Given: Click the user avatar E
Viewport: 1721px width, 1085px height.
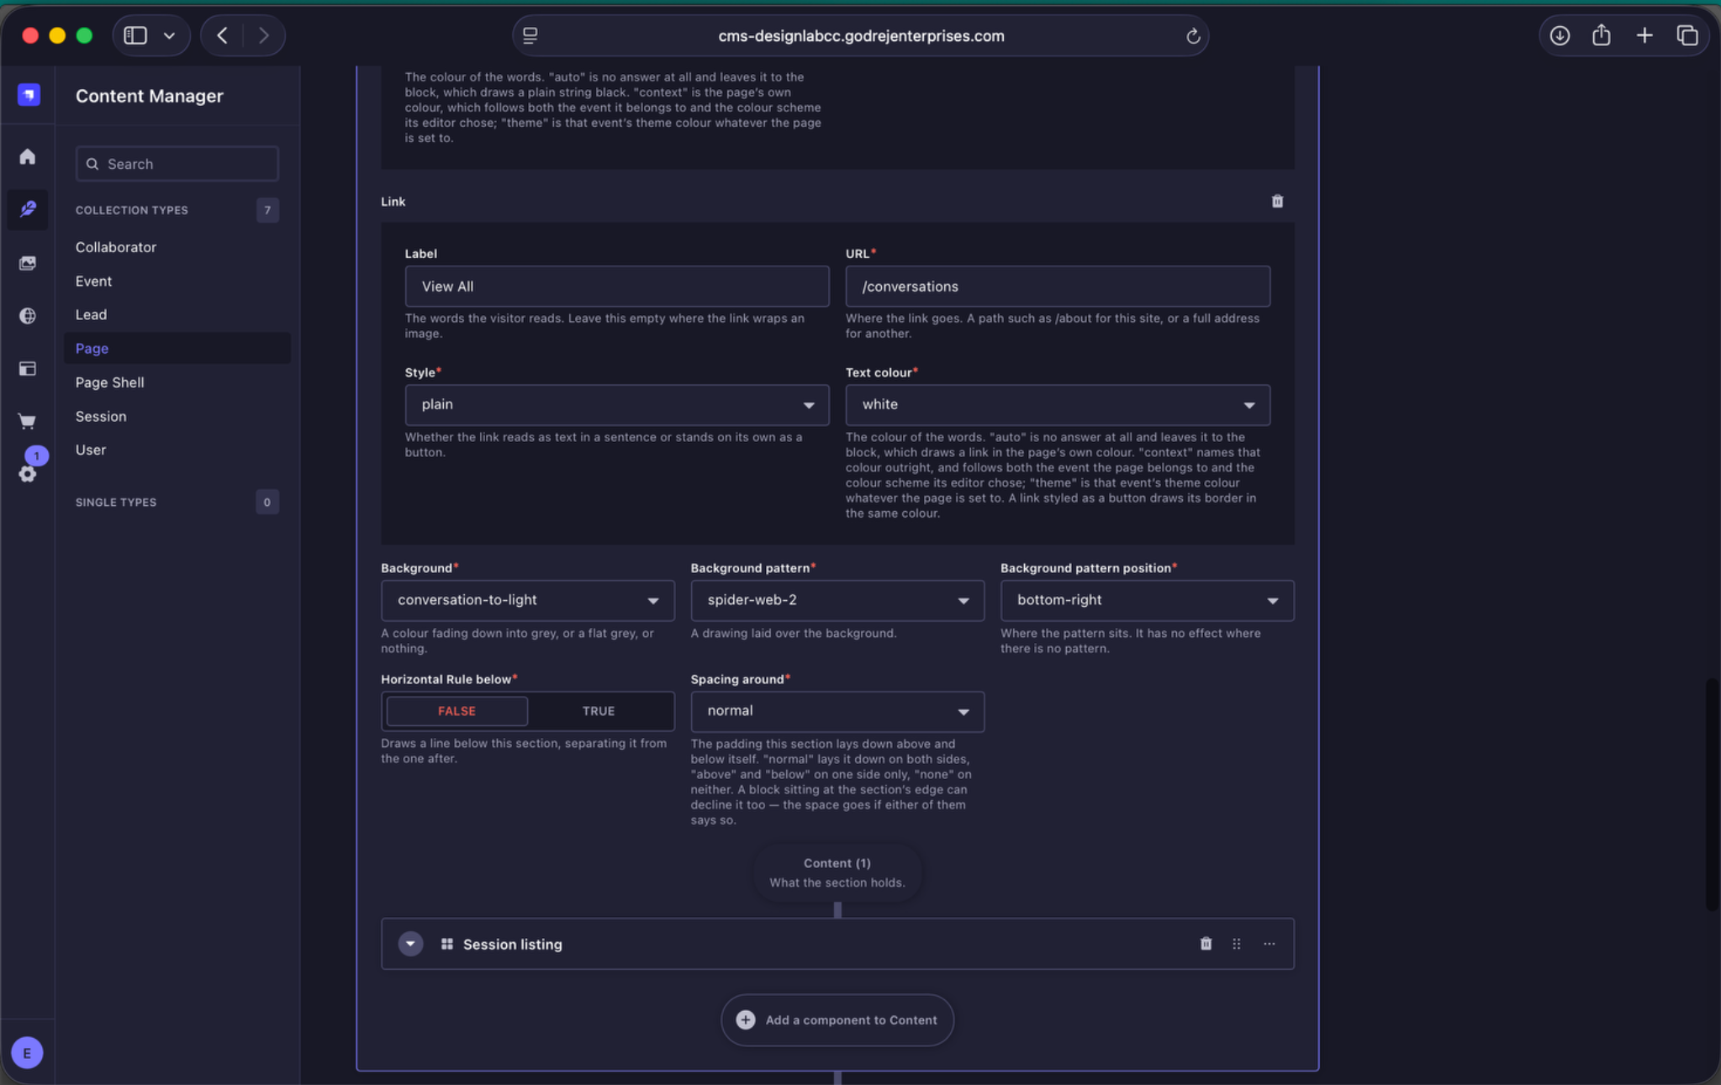Looking at the screenshot, I should coord(27,1052).
